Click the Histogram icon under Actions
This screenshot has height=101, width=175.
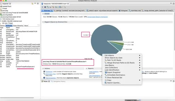pos(44,71)
